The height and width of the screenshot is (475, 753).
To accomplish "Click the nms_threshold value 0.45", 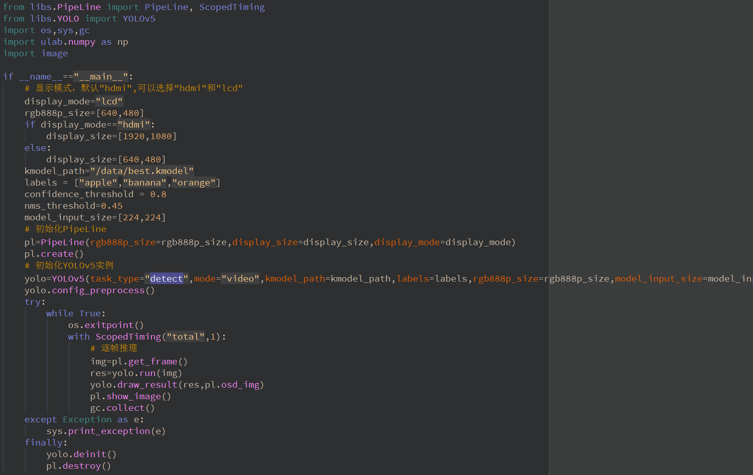I will (112, 206).
